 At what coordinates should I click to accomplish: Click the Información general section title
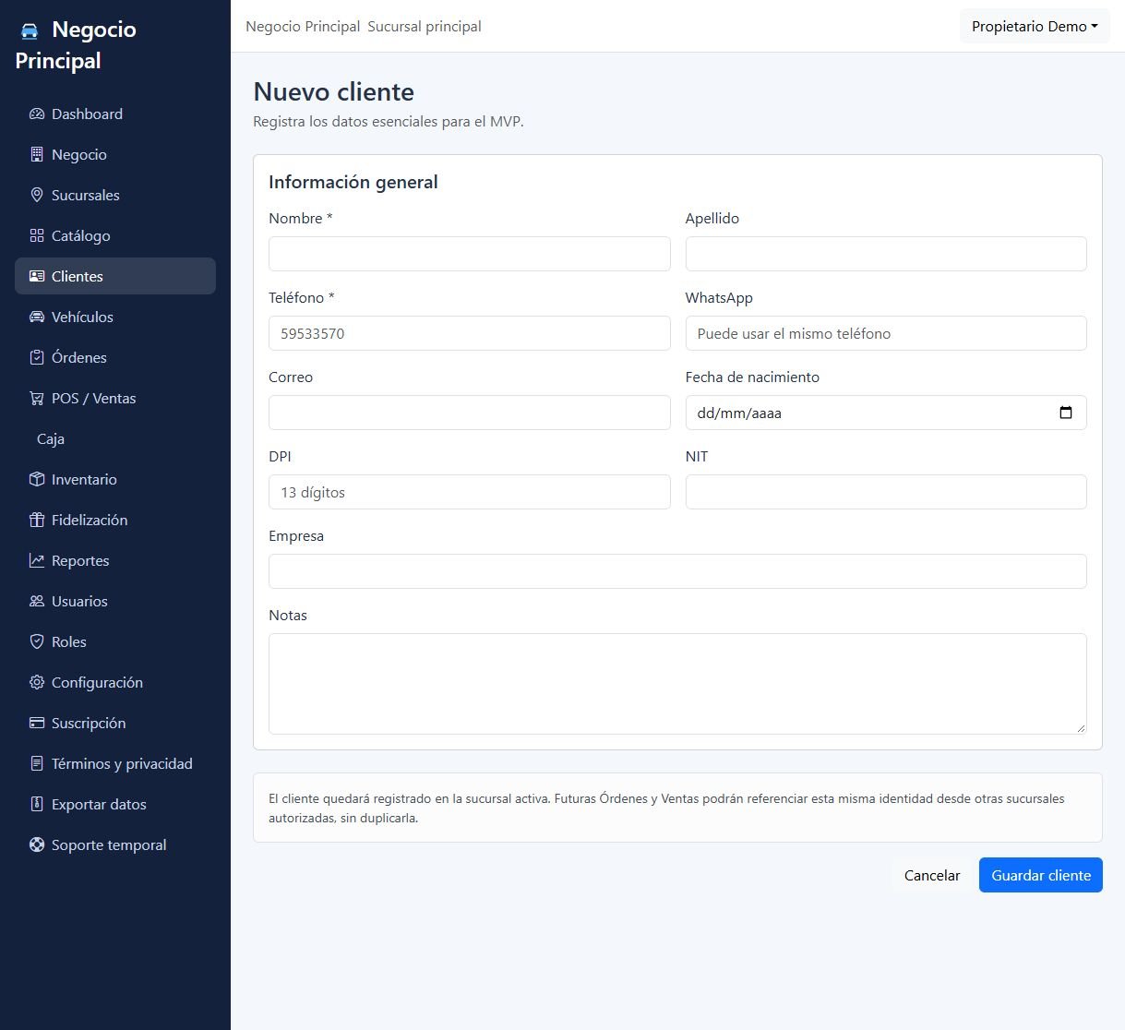pyautogui.click(x=353, y=183)
